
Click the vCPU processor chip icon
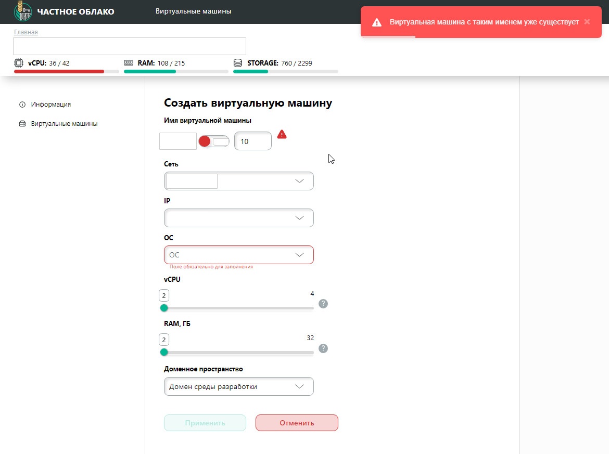click(19, 63)
